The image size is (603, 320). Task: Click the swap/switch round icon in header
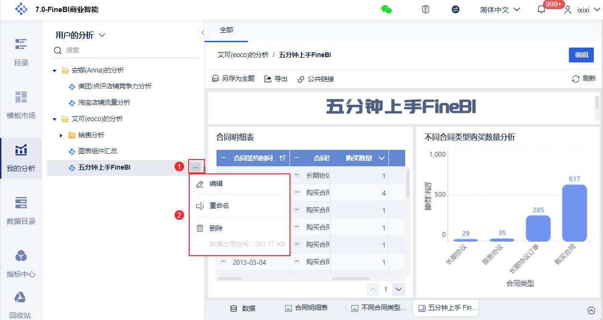click(x=456, y=10)
